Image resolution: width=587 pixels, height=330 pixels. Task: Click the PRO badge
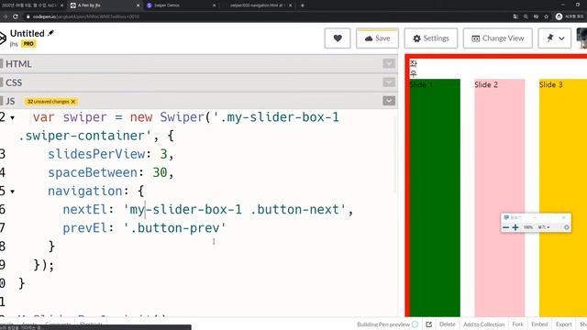pos(28,44)
